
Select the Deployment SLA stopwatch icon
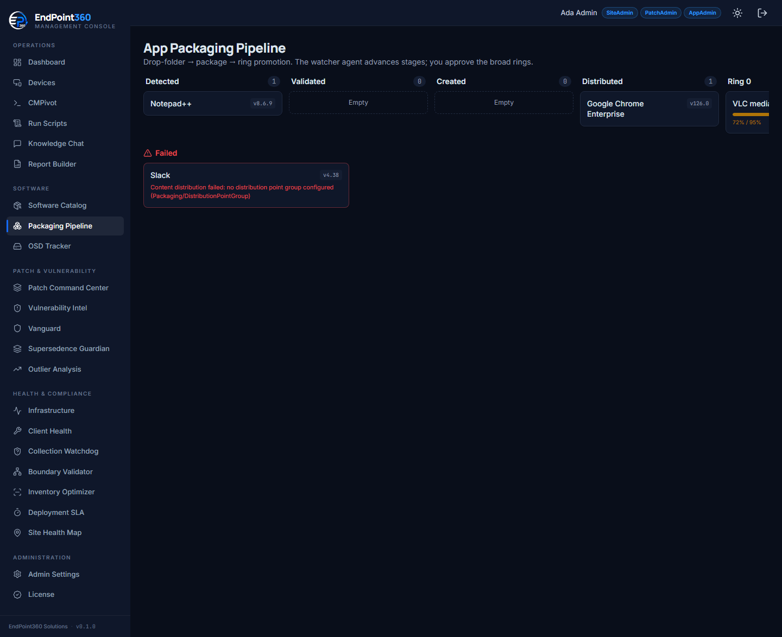[x=17, y=513]
